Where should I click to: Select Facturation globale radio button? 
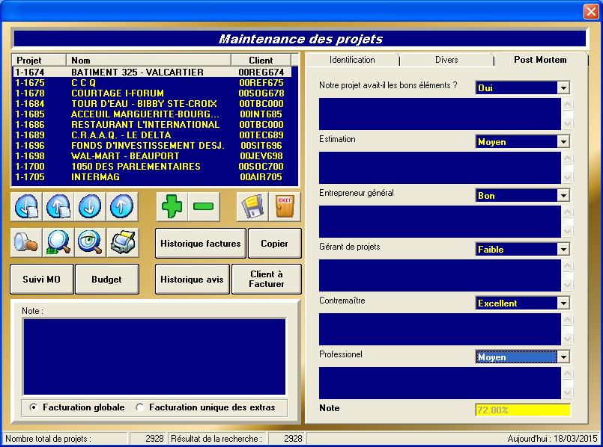coord(34,407)
